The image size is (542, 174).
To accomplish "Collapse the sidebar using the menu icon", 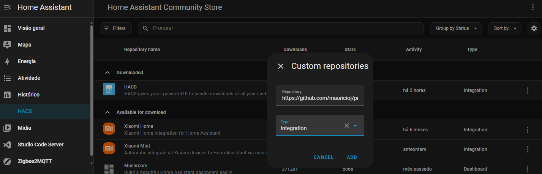I will [x=7, y=7].
